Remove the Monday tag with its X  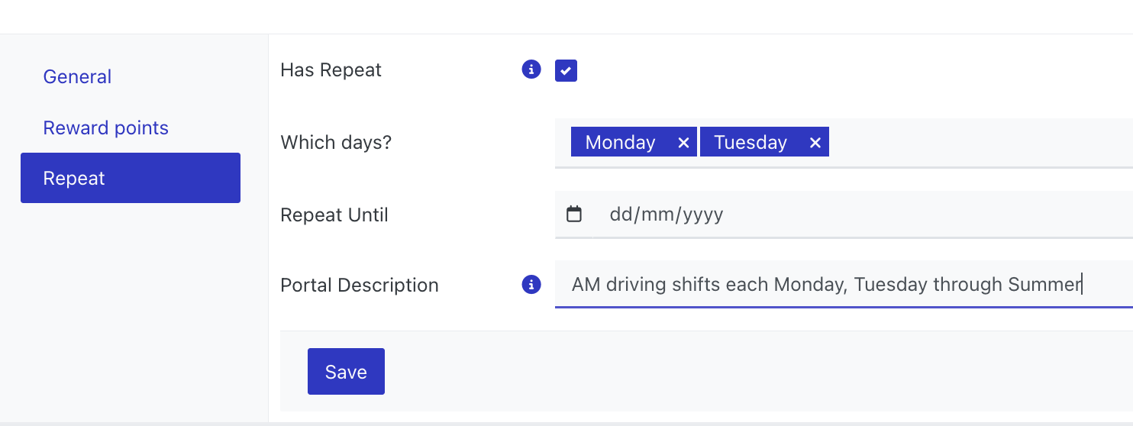point(683,143)
